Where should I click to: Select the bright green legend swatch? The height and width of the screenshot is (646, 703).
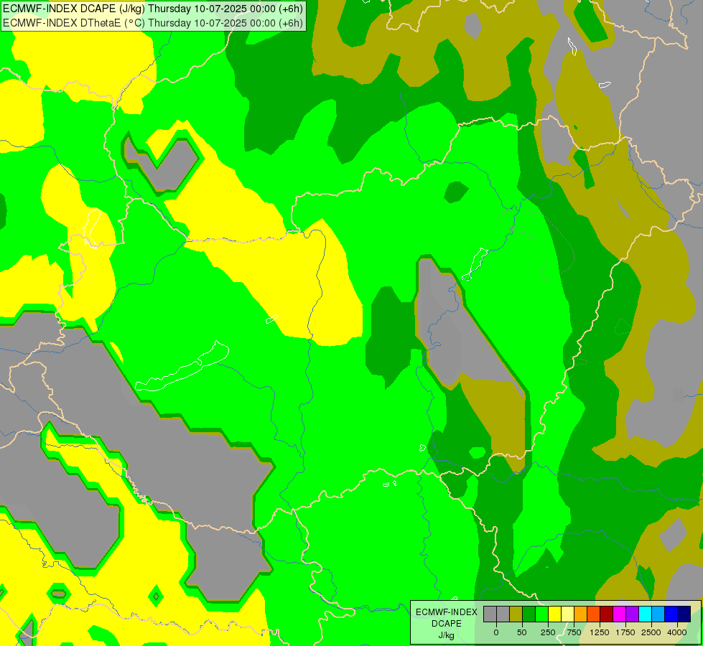pos(542,614)
